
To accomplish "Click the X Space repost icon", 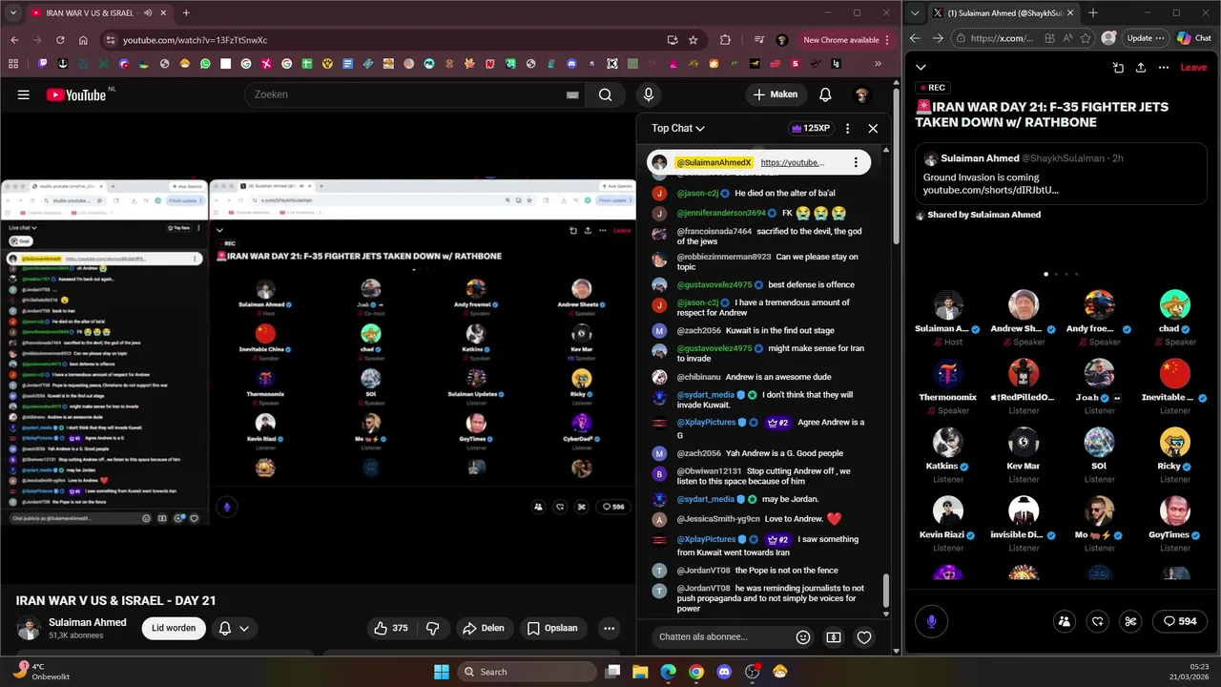I will tap(1097, 621).
